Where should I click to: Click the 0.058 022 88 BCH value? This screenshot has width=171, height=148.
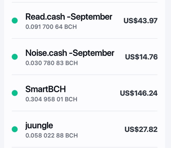[x=52, y=135]
